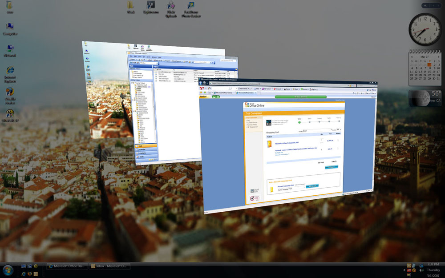Bring the Internet Explorer Flip 3D window forward
445x278 pixels.
pos(288,146)
